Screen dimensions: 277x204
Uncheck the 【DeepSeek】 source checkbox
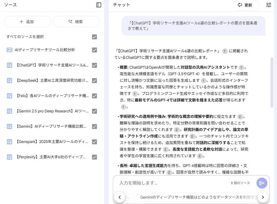point(94,81)
